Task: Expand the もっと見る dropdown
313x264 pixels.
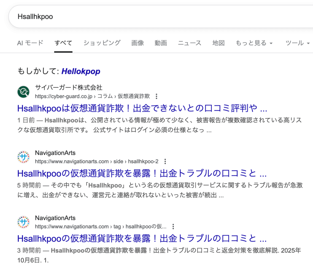Action: pos(254,43)
